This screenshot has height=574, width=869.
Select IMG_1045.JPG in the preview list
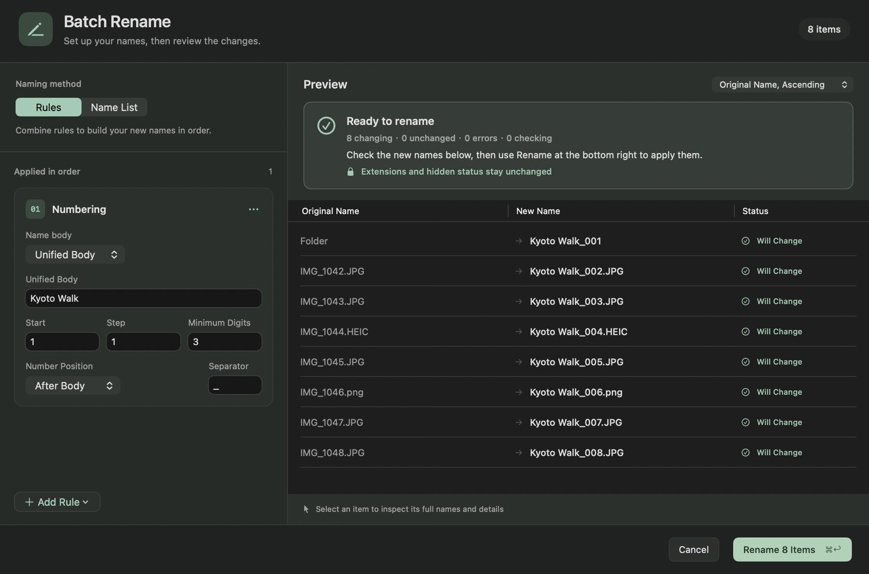click(332, 362)
